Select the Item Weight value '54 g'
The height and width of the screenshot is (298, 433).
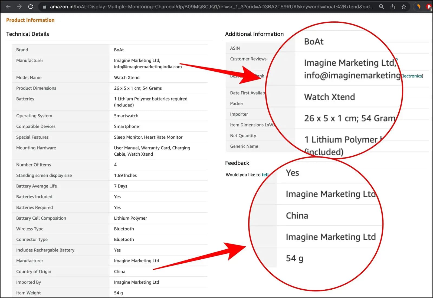pos(118,293)
